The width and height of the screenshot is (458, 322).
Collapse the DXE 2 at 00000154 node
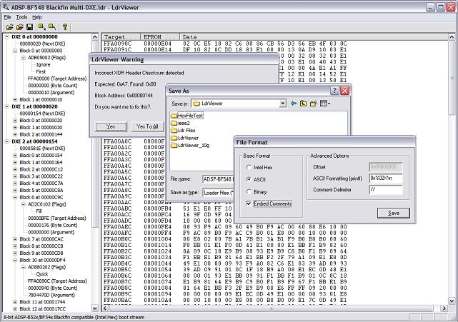click(6, 141)
